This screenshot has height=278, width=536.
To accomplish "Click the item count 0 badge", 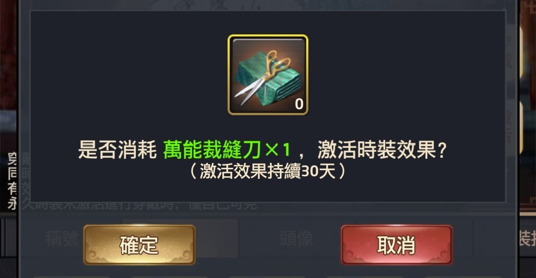I will pyautogui.click(x=299, y=104).
